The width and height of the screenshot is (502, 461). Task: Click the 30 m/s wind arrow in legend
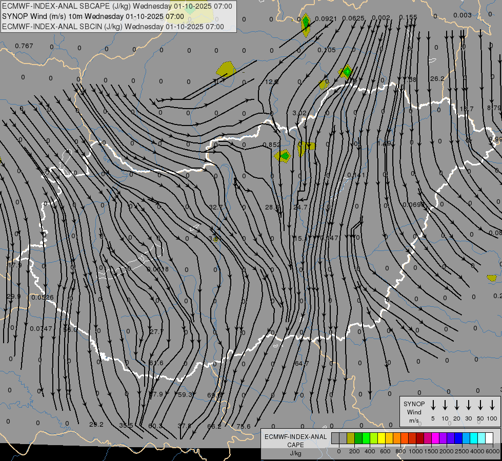pyautogui.click(x=469, y=405)
